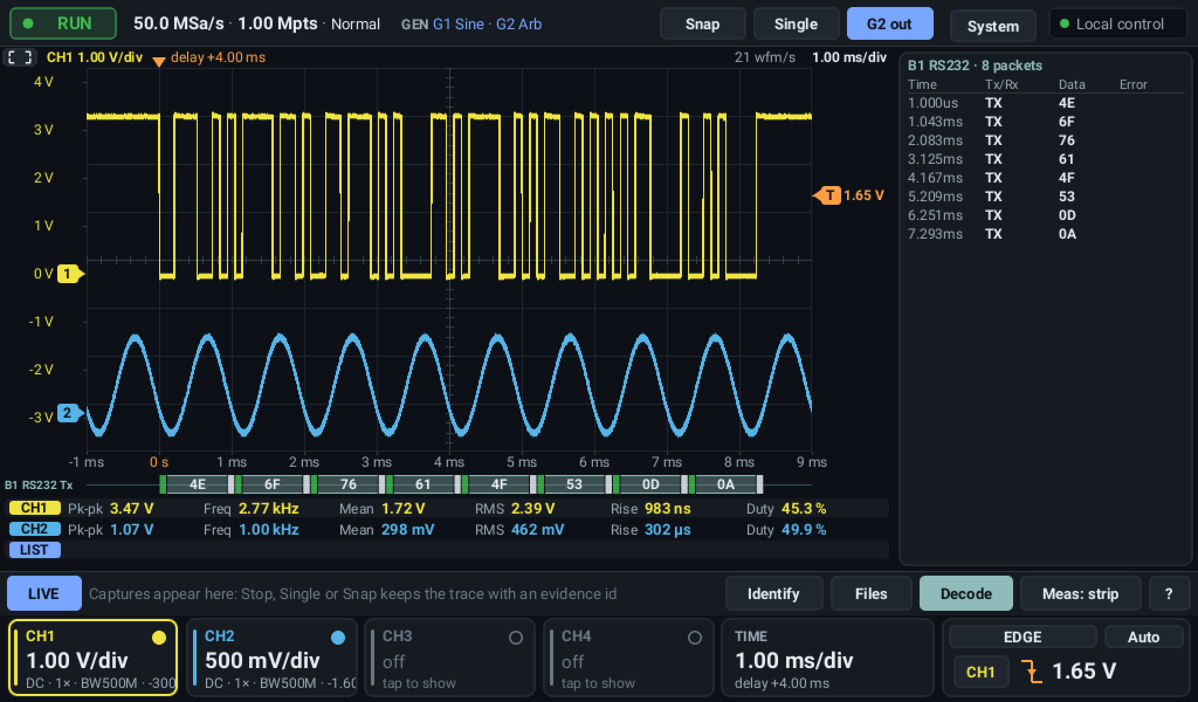Click the 53 decoded byte on bus
This screenshot has width=1198, height=702.
(x=574, y=484)
